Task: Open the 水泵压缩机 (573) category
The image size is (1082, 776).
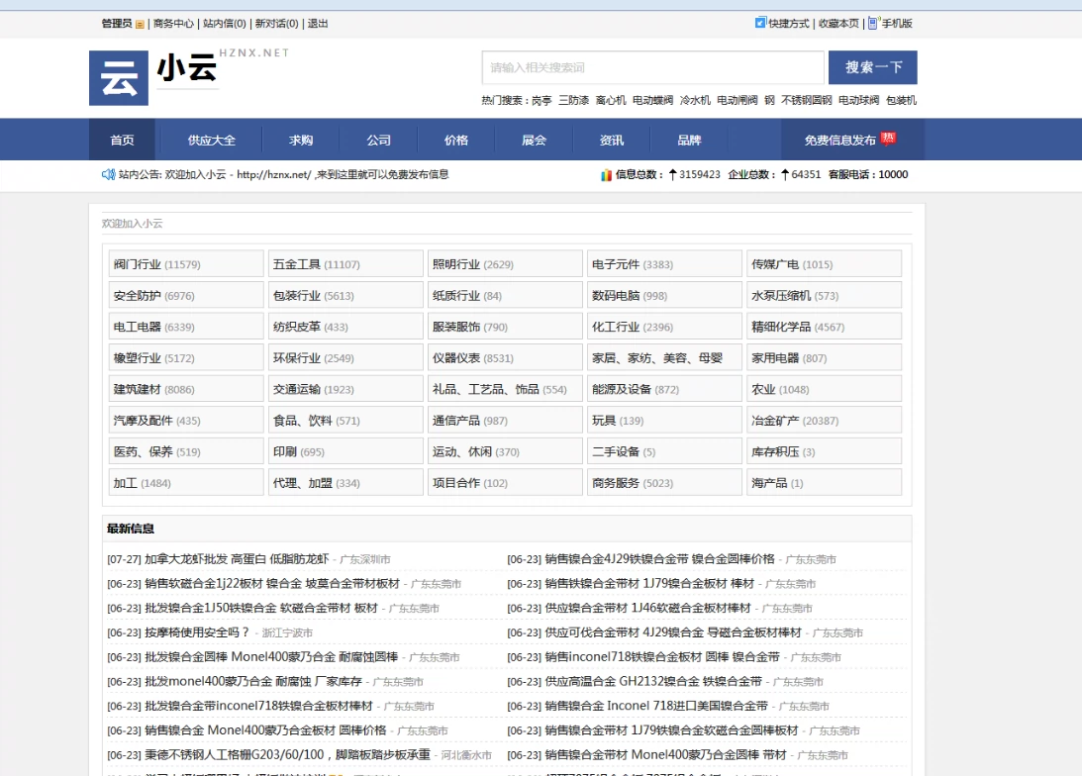Action: (x=824, y=295)
